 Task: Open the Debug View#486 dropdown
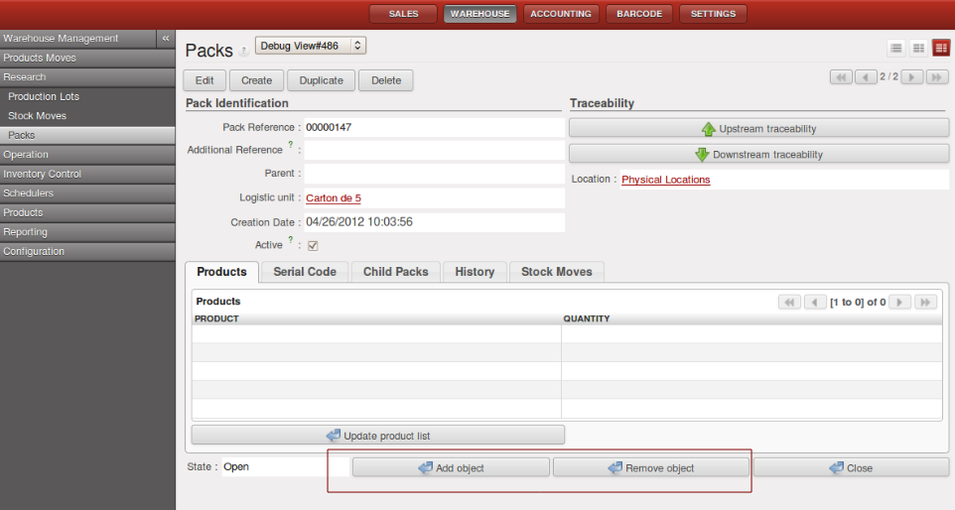(311, 46)
